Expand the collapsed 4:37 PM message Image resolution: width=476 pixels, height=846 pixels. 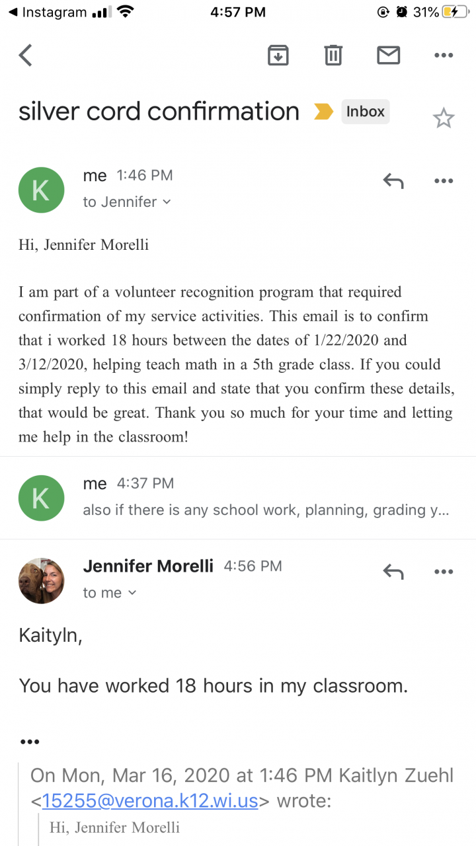[x=264, y=497]
